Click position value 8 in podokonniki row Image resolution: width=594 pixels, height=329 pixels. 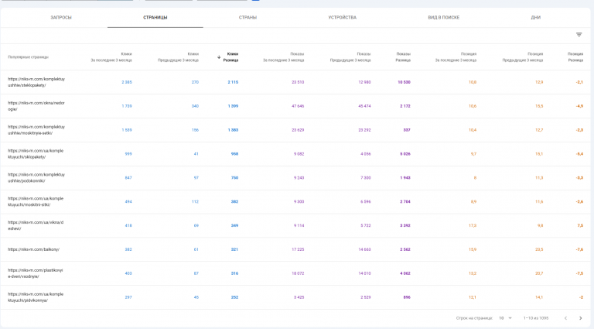(x=475, y=178)
